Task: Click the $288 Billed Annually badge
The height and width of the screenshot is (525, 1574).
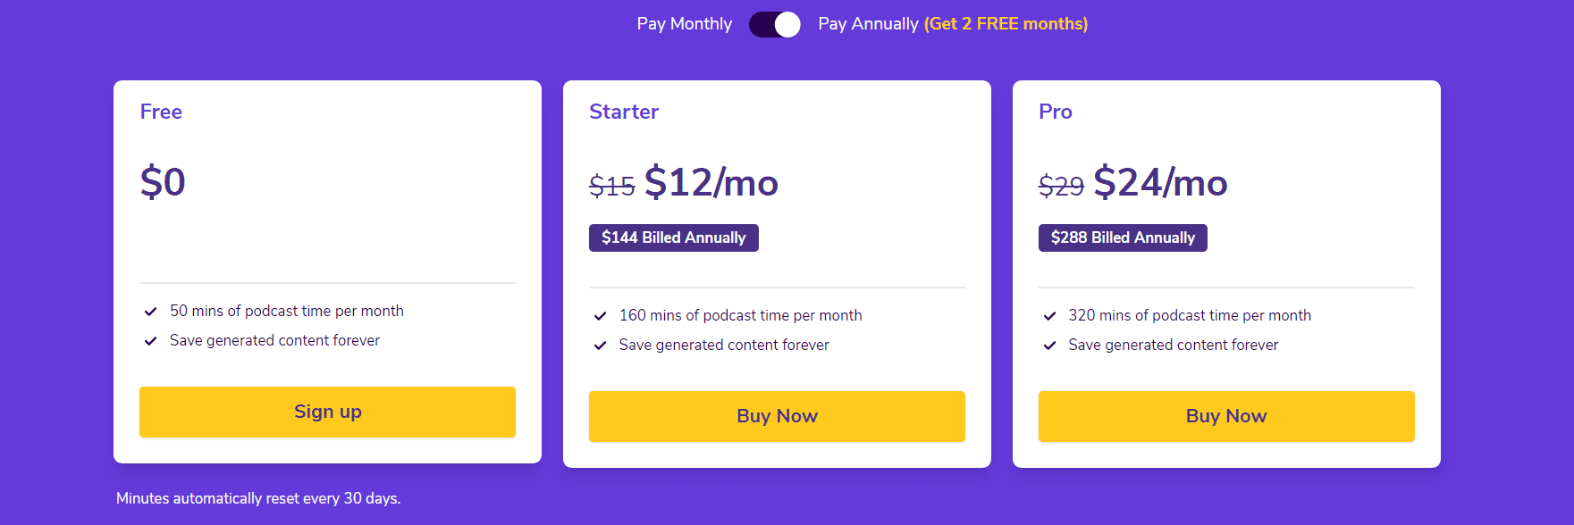Action: [x=1123, y=237]
